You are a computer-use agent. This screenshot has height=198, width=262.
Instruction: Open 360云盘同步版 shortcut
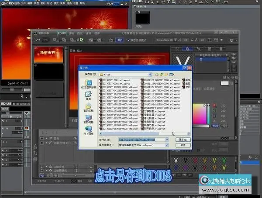coord(88,84)
